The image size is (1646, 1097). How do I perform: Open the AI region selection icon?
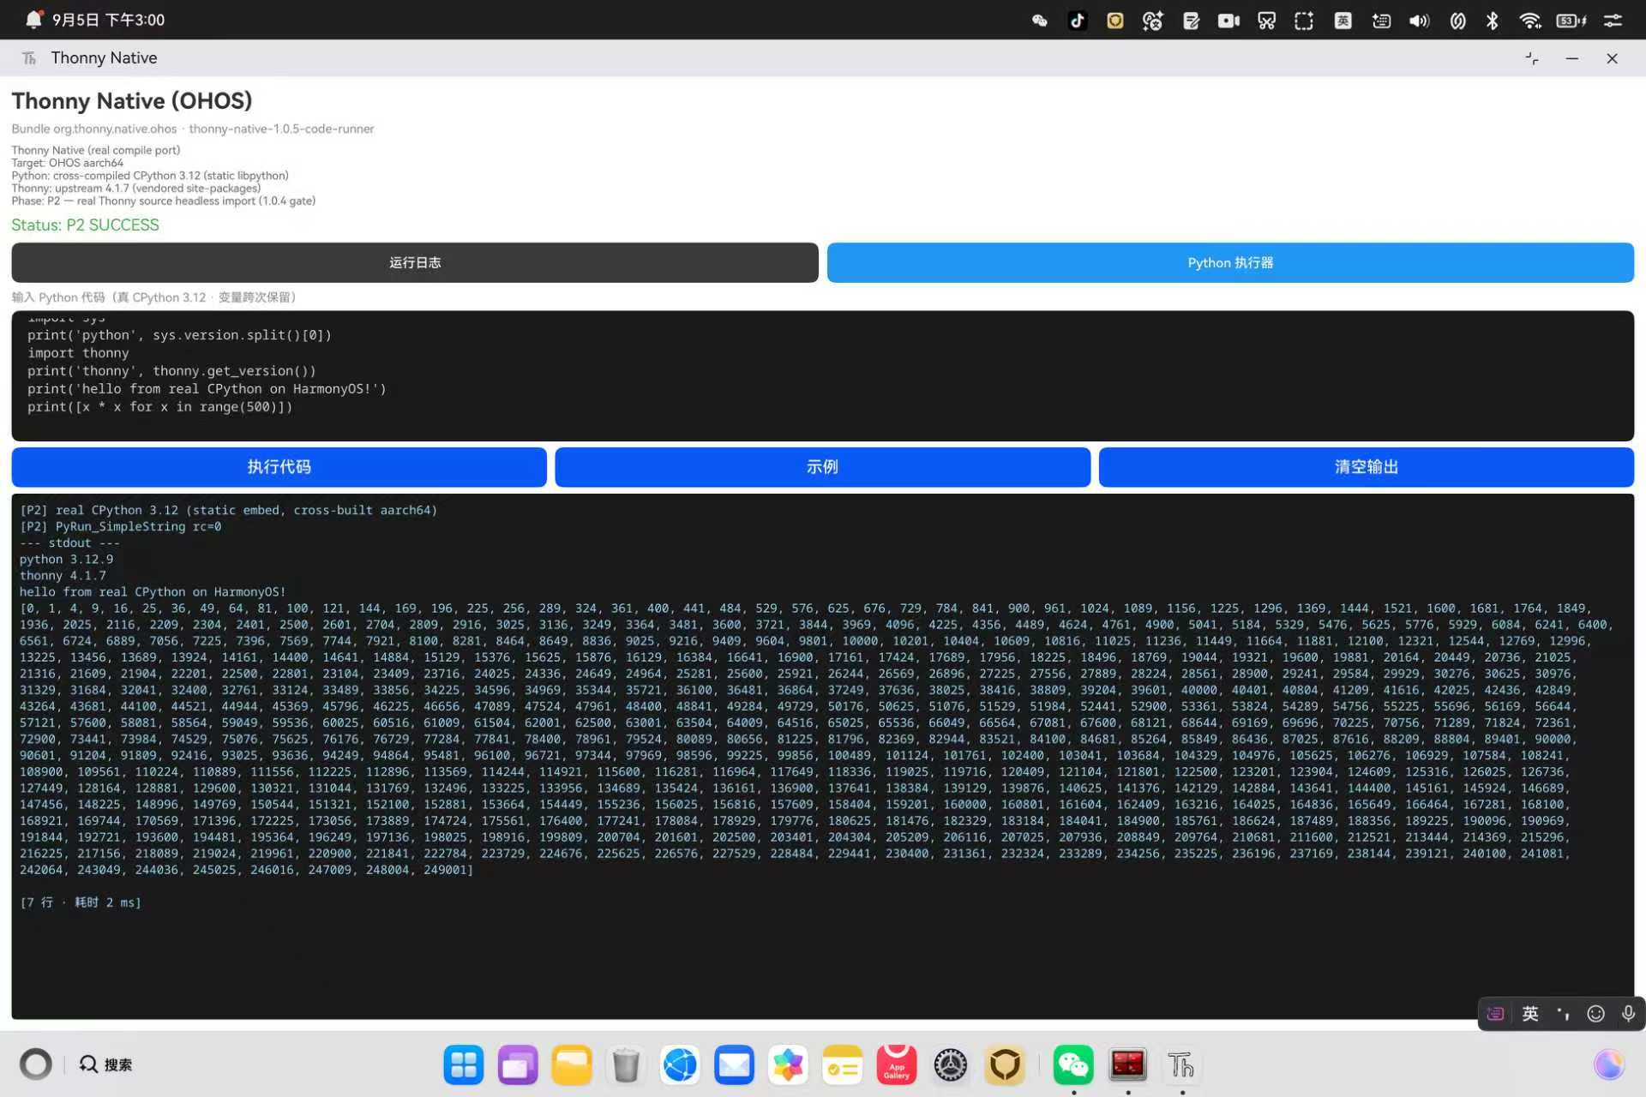1304,21
